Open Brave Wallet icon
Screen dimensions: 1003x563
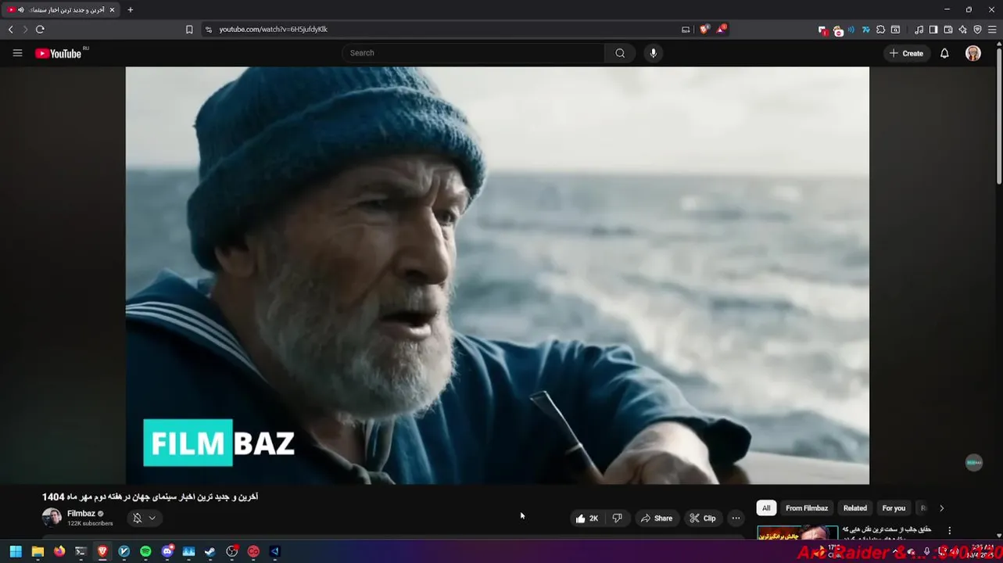[948, 30]
